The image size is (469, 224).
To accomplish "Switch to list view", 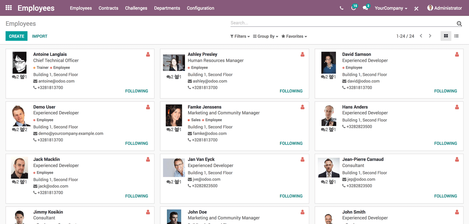I will pos(456,36).
